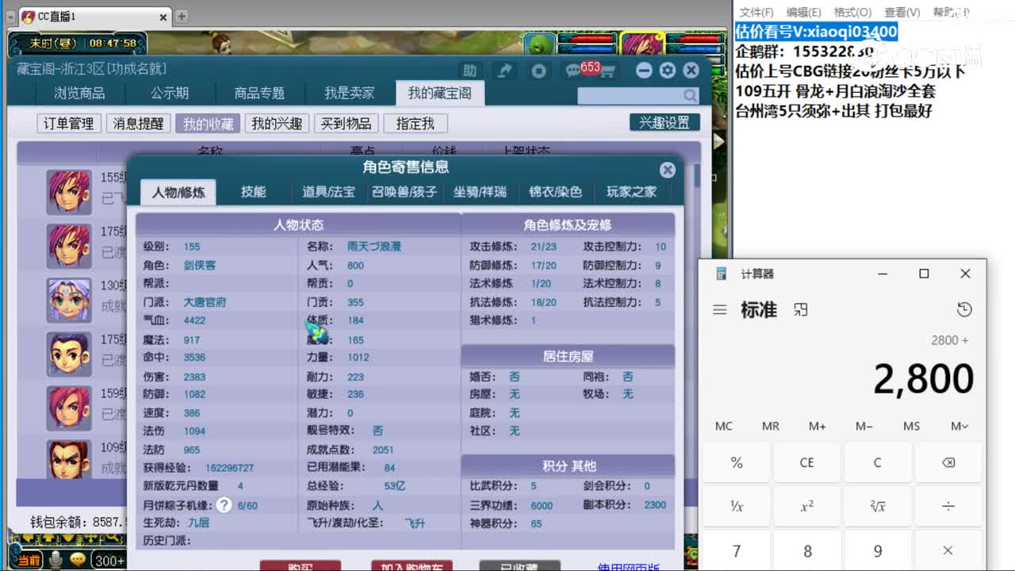The width and height of the screenshot is (1015, 571).
Task: Switch to the 技能 tab in the dialog
Action: 254,192
